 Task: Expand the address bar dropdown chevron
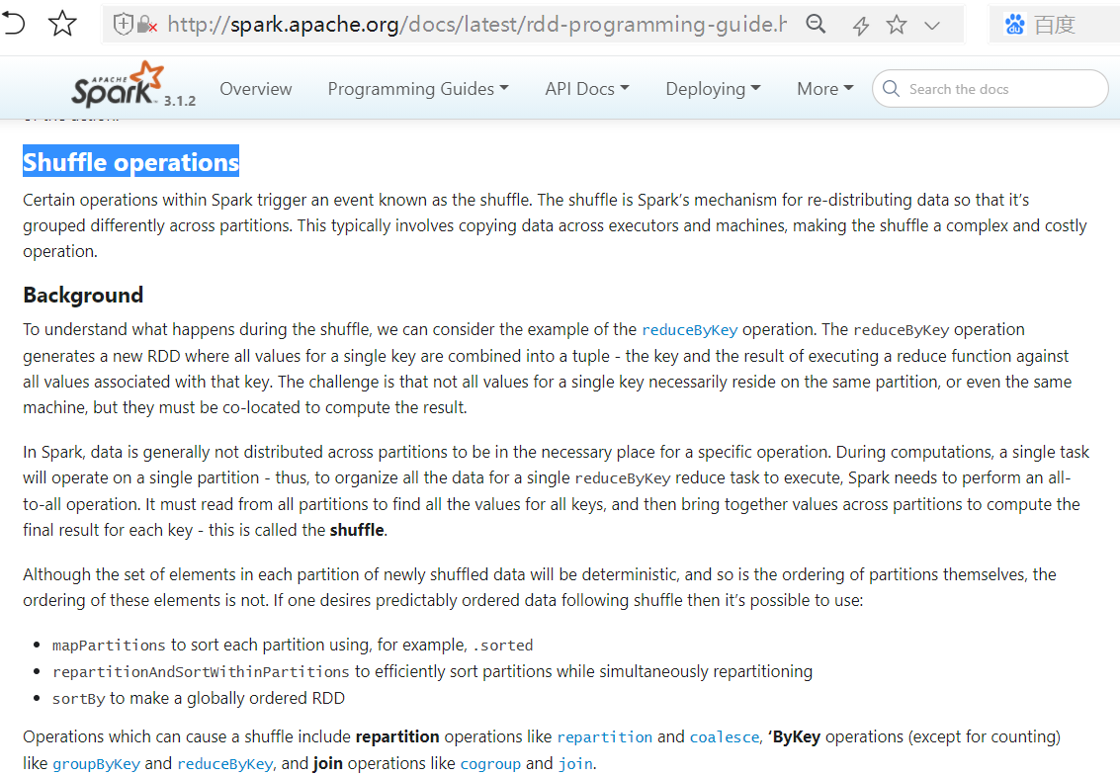pos(931,26)
